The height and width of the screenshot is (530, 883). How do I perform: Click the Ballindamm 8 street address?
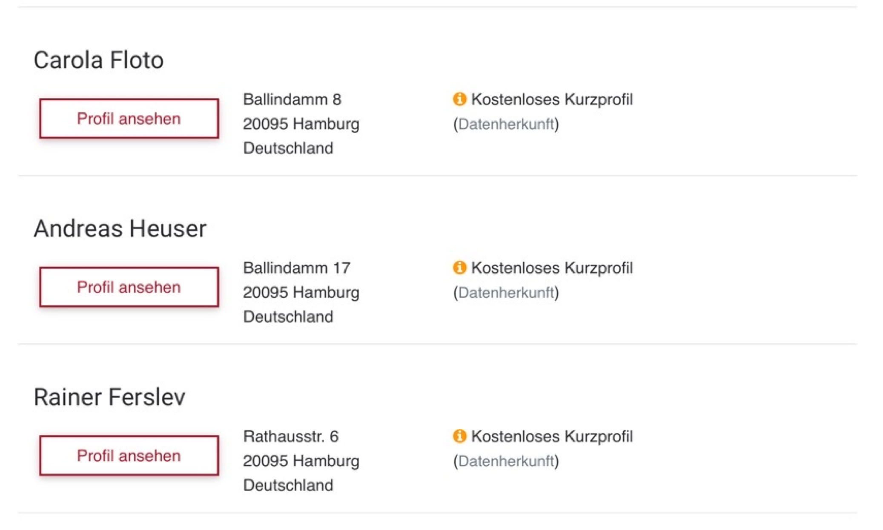click(292, 100)
